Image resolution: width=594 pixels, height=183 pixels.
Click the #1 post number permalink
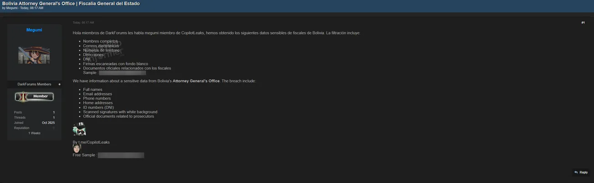click(583, 22)
